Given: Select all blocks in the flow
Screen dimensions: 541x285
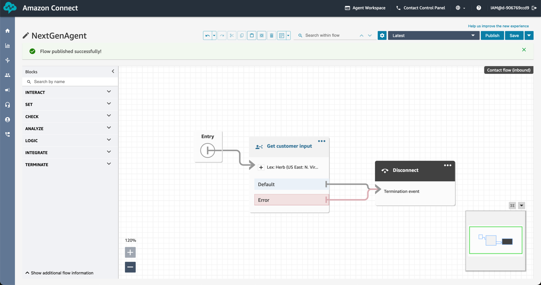Looking at the screenshot, I should pos(261,36).
